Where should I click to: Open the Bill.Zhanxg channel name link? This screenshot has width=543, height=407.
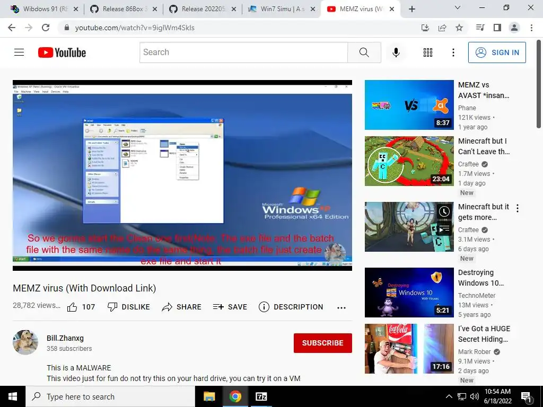click(x=65, y=338)
